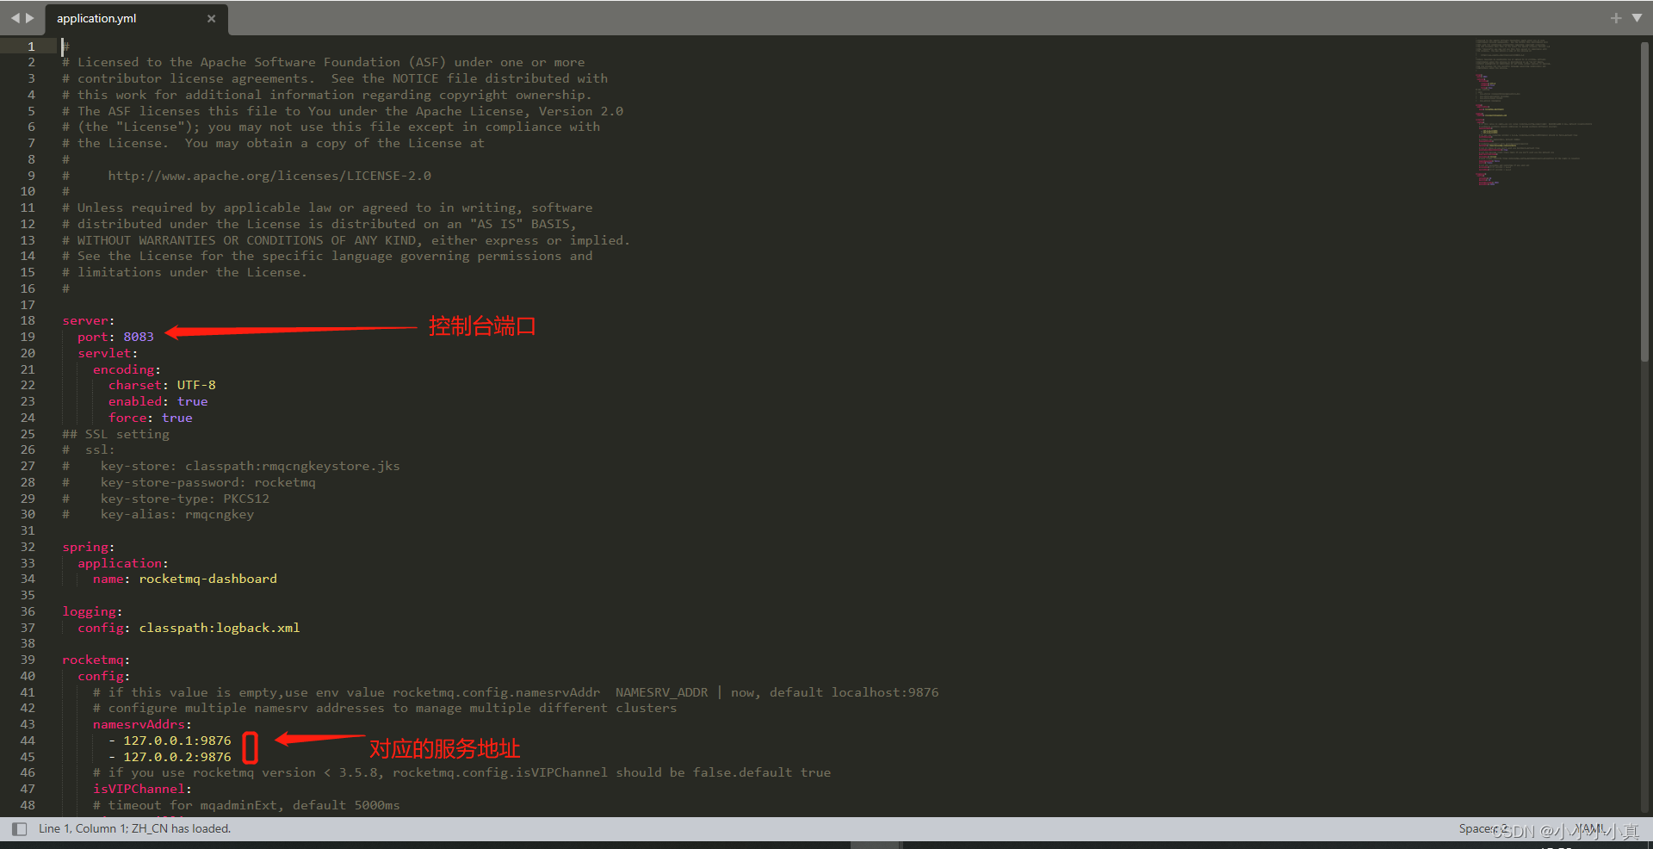This screenshot has width=1653, height=849.
Task: Click the 'rocketmq:' key
Action: [96, 660]
